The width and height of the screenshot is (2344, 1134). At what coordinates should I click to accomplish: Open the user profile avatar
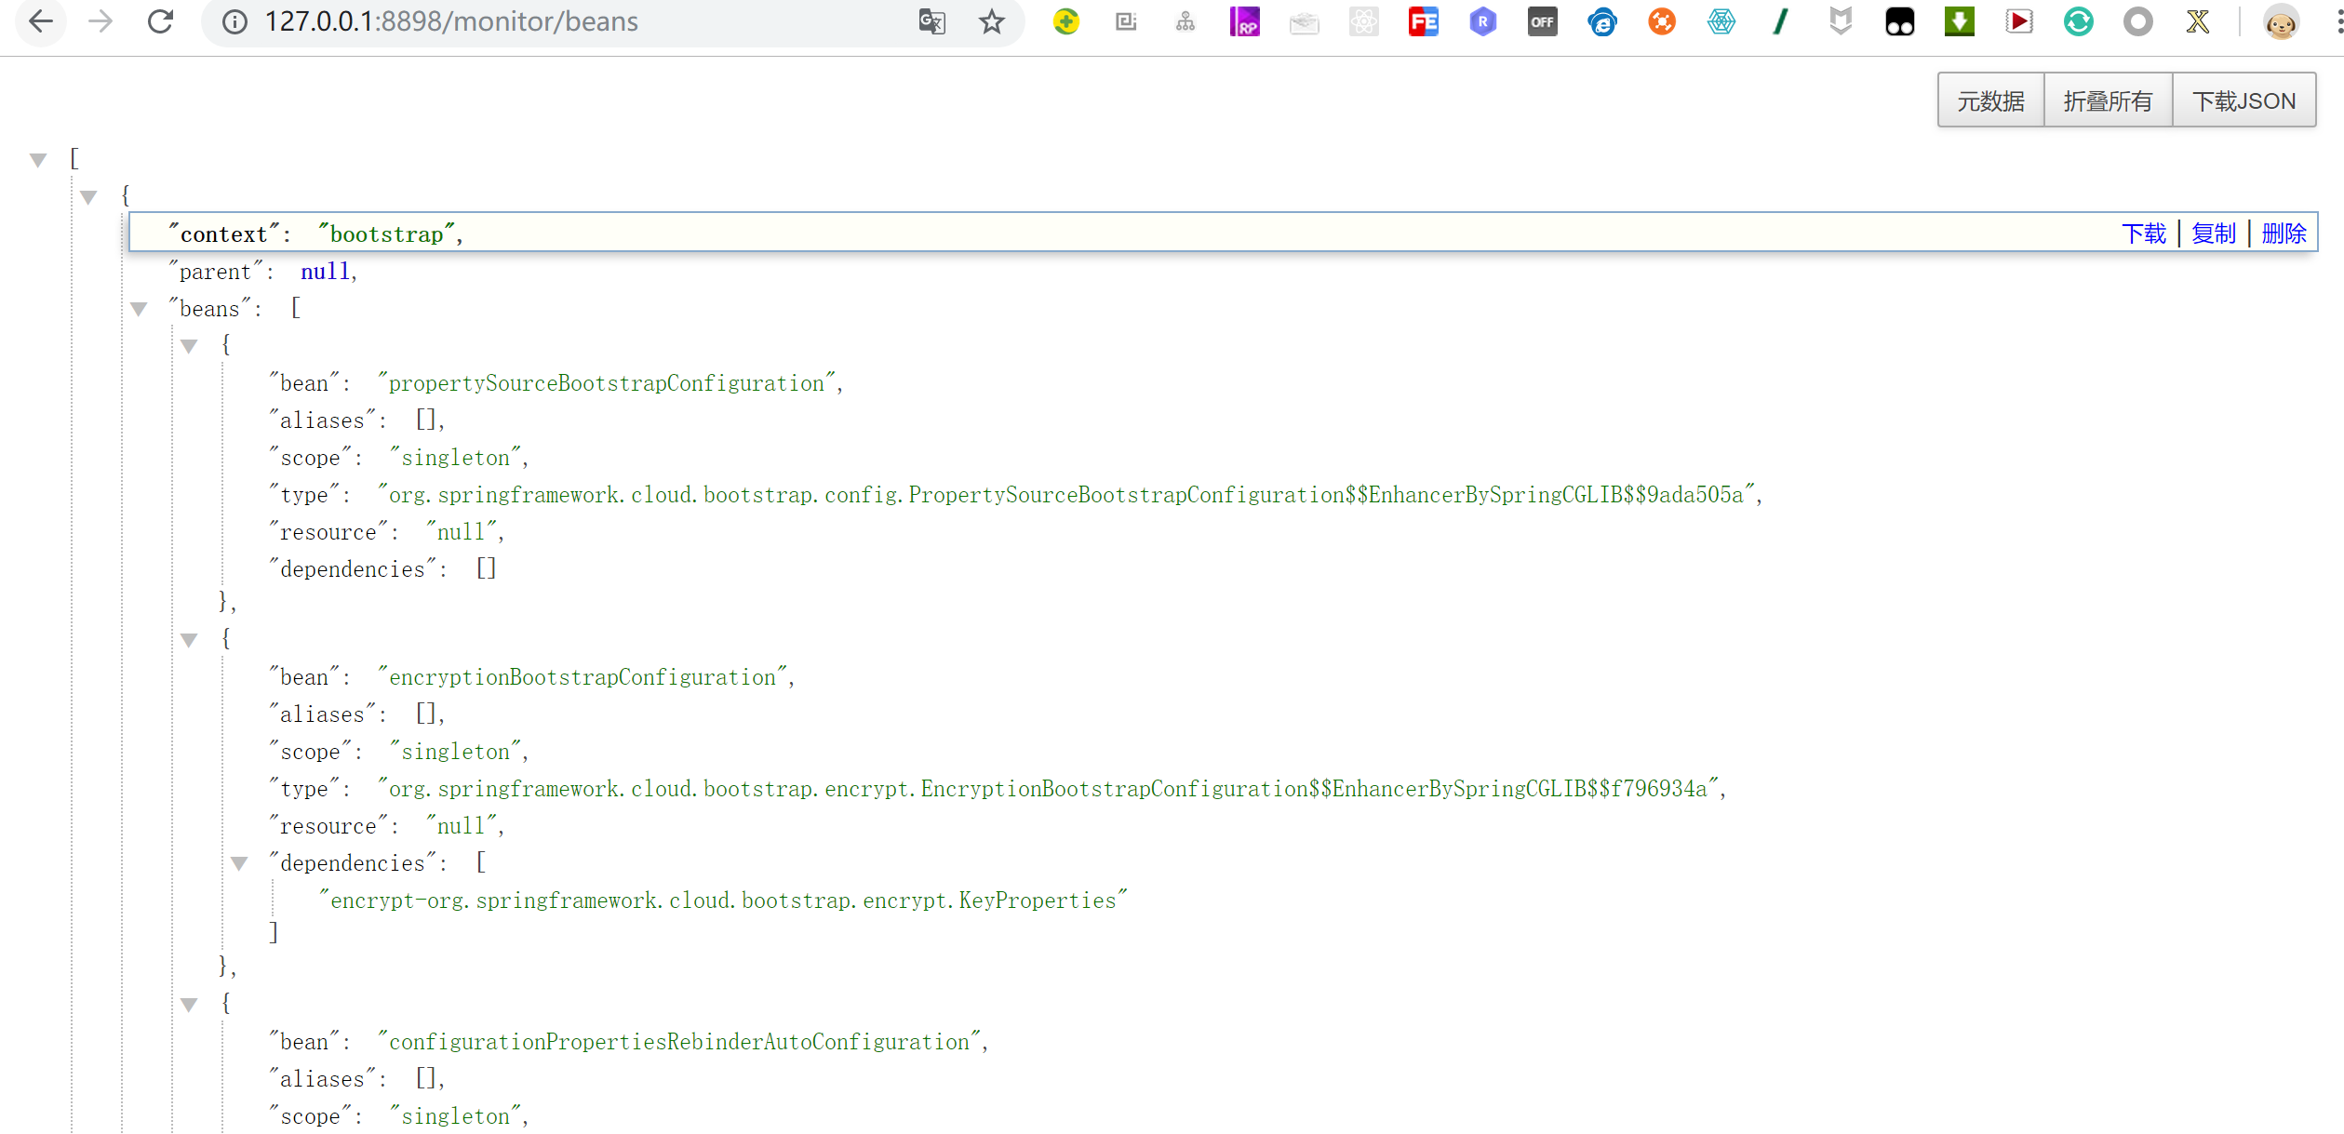[2280, 21]
